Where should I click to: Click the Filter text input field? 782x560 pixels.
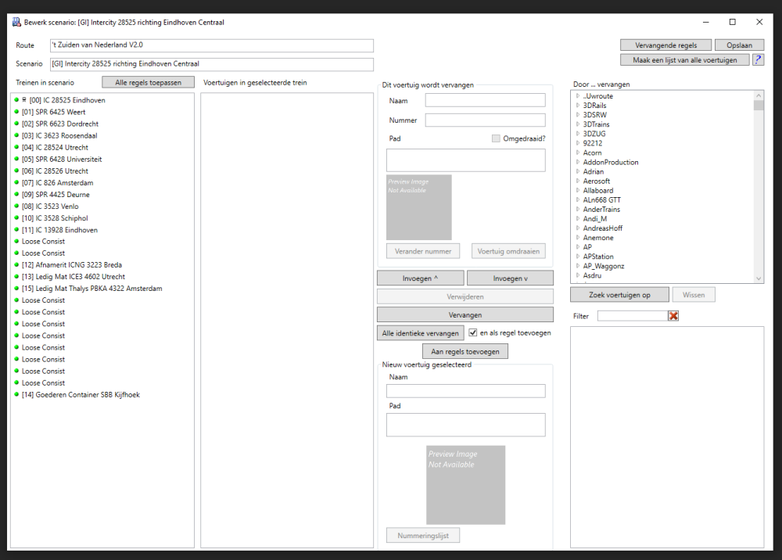click(632, 316)
